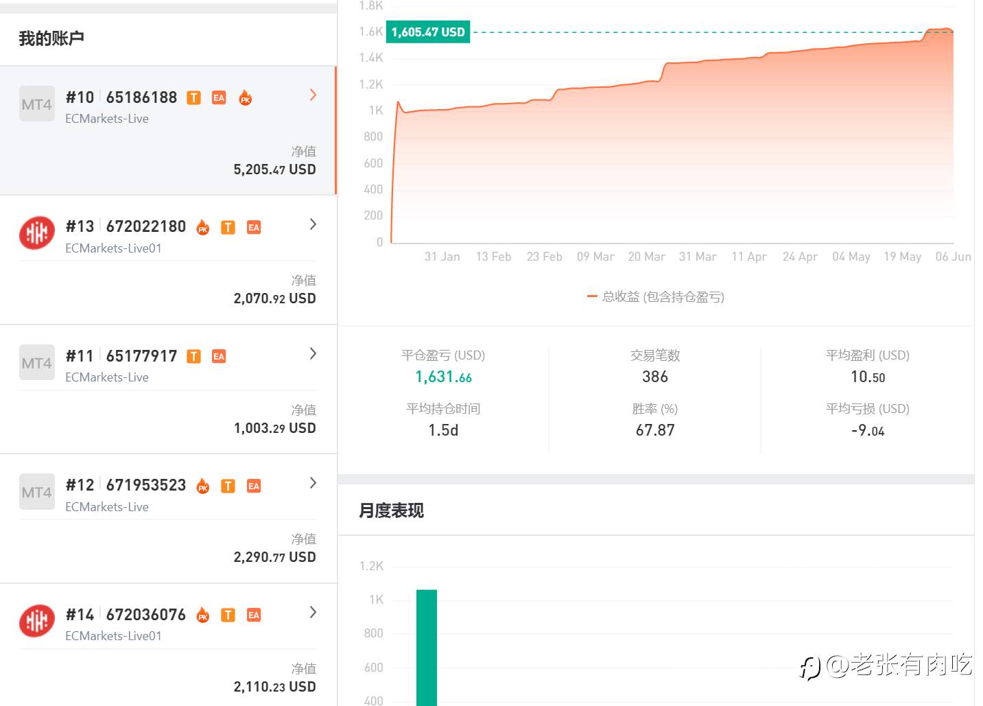Click the T badge on account 672036076
983x706 pixels.
tap(228, 615)
